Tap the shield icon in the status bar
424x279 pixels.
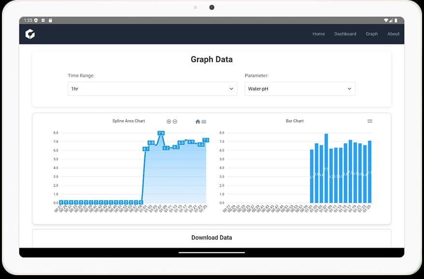click(x=35, y=21)
